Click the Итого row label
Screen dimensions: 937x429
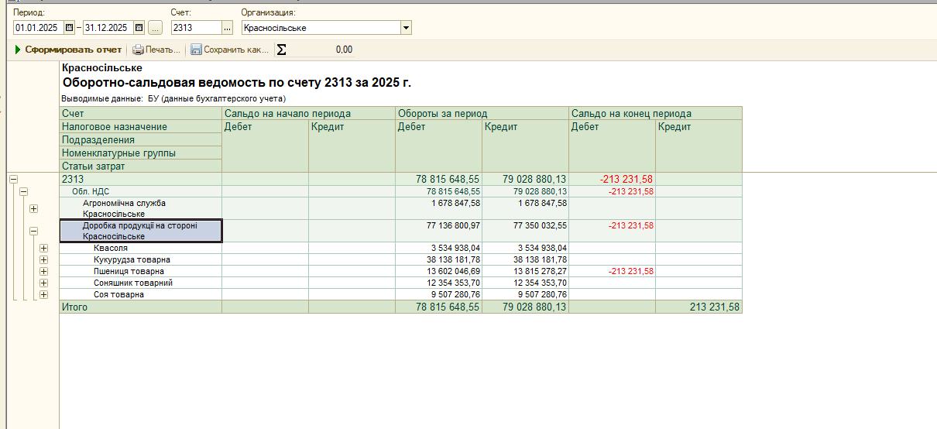pos(141,307)
